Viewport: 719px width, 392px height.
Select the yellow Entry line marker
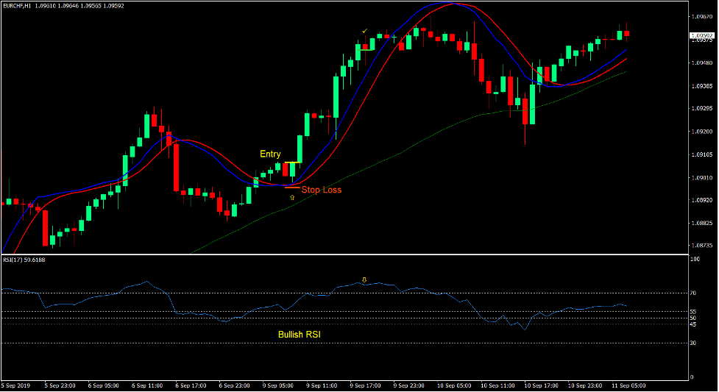291,162
